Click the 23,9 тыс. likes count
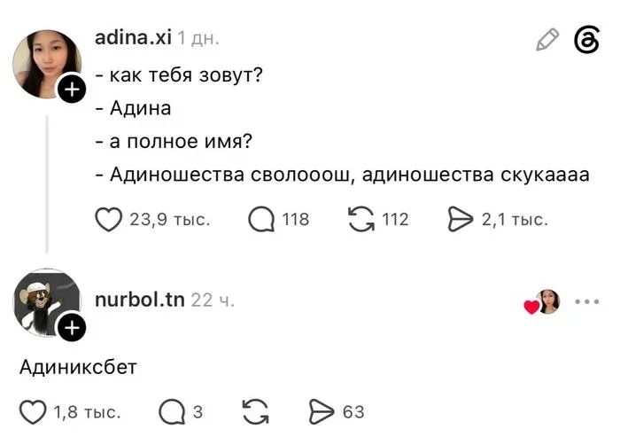The height and width of the screenshot is (437, 620). (x=170, y=219)
